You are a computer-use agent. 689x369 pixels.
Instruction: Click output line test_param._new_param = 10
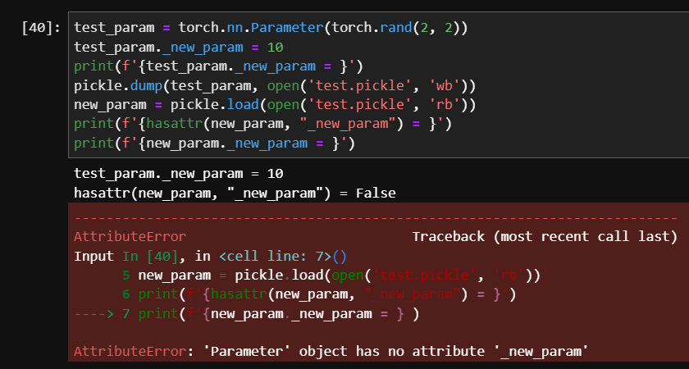pyautogui.click(x=178, y=174)
